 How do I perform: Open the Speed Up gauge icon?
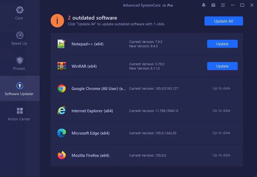pos(20,35)
